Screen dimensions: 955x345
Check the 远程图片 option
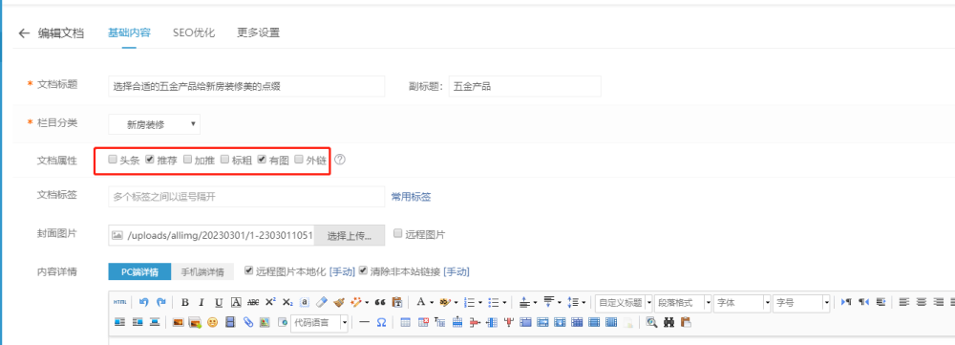pyautogui.click(x=397, y=233)
